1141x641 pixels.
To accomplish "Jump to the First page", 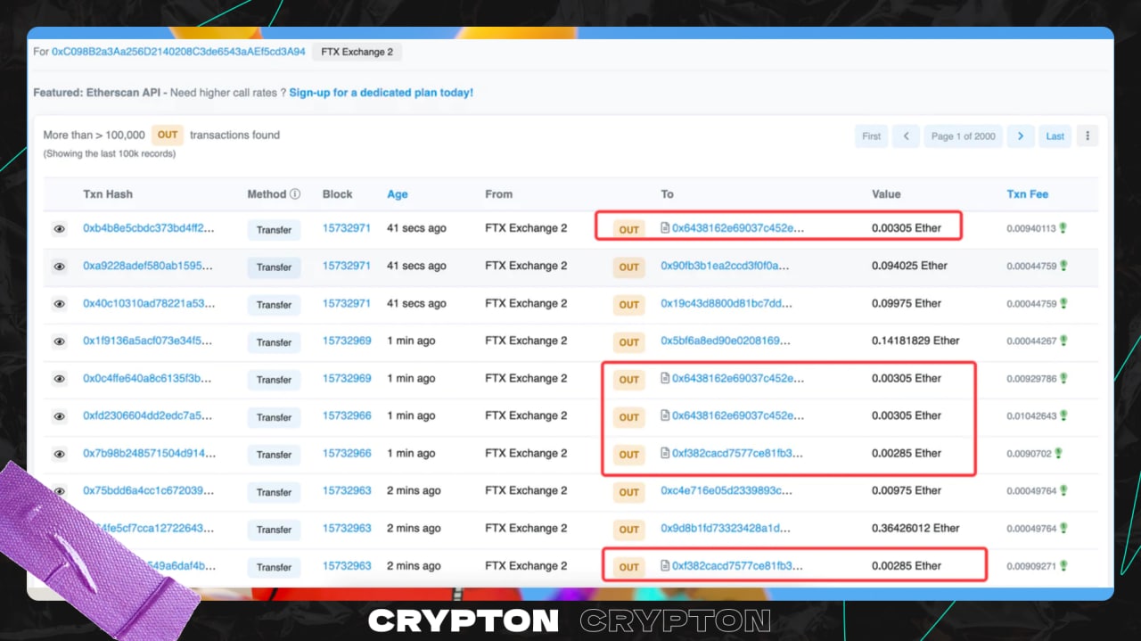I will pyautogui.click(x=871, y=136).
